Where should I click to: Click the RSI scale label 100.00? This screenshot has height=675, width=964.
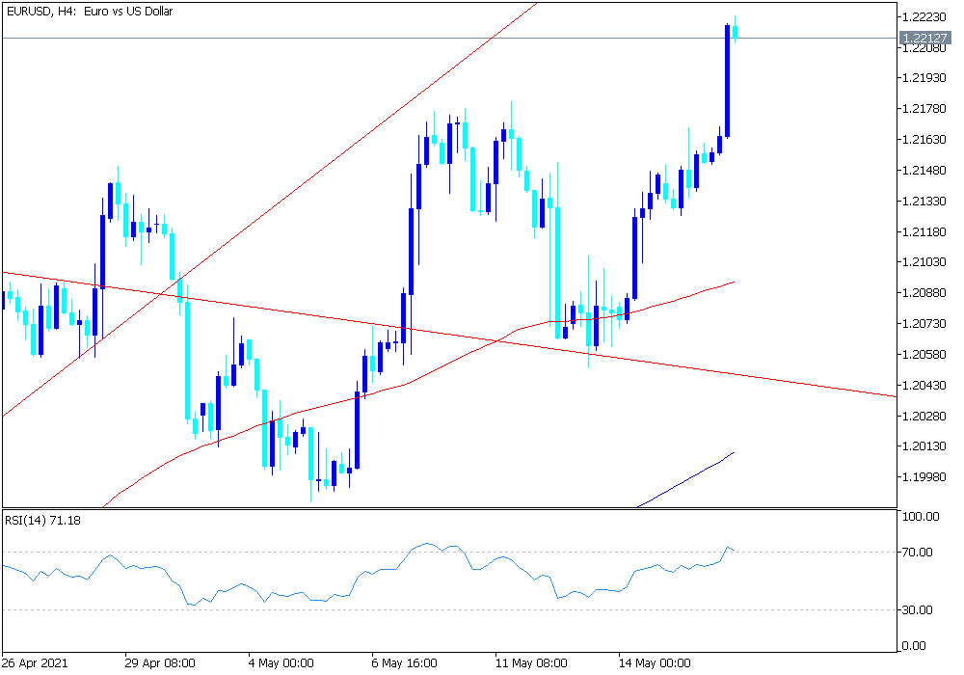coord(921,517)
